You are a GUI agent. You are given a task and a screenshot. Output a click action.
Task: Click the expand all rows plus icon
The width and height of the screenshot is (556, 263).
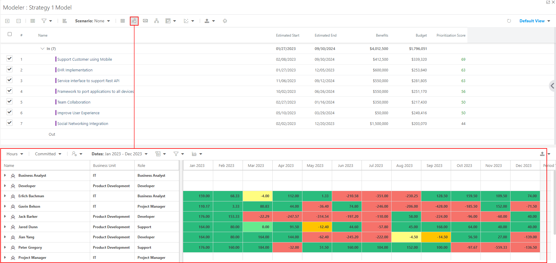(7, 21)
